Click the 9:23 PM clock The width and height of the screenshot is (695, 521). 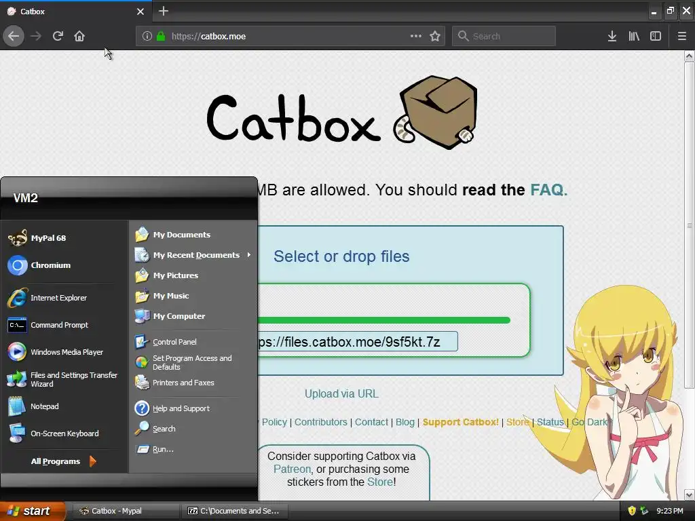coord(670,511)
